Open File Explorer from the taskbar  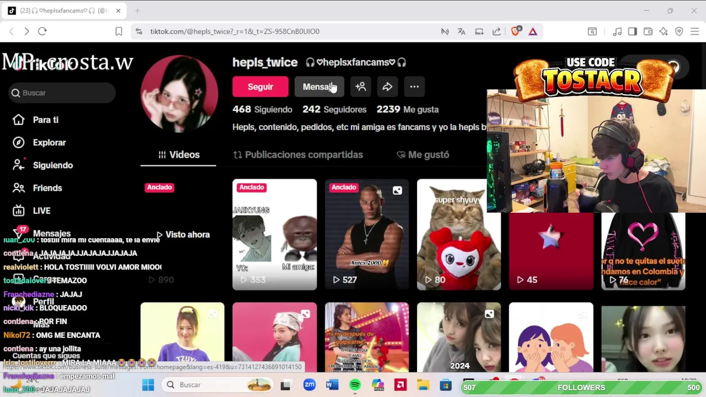click(423, 385)
